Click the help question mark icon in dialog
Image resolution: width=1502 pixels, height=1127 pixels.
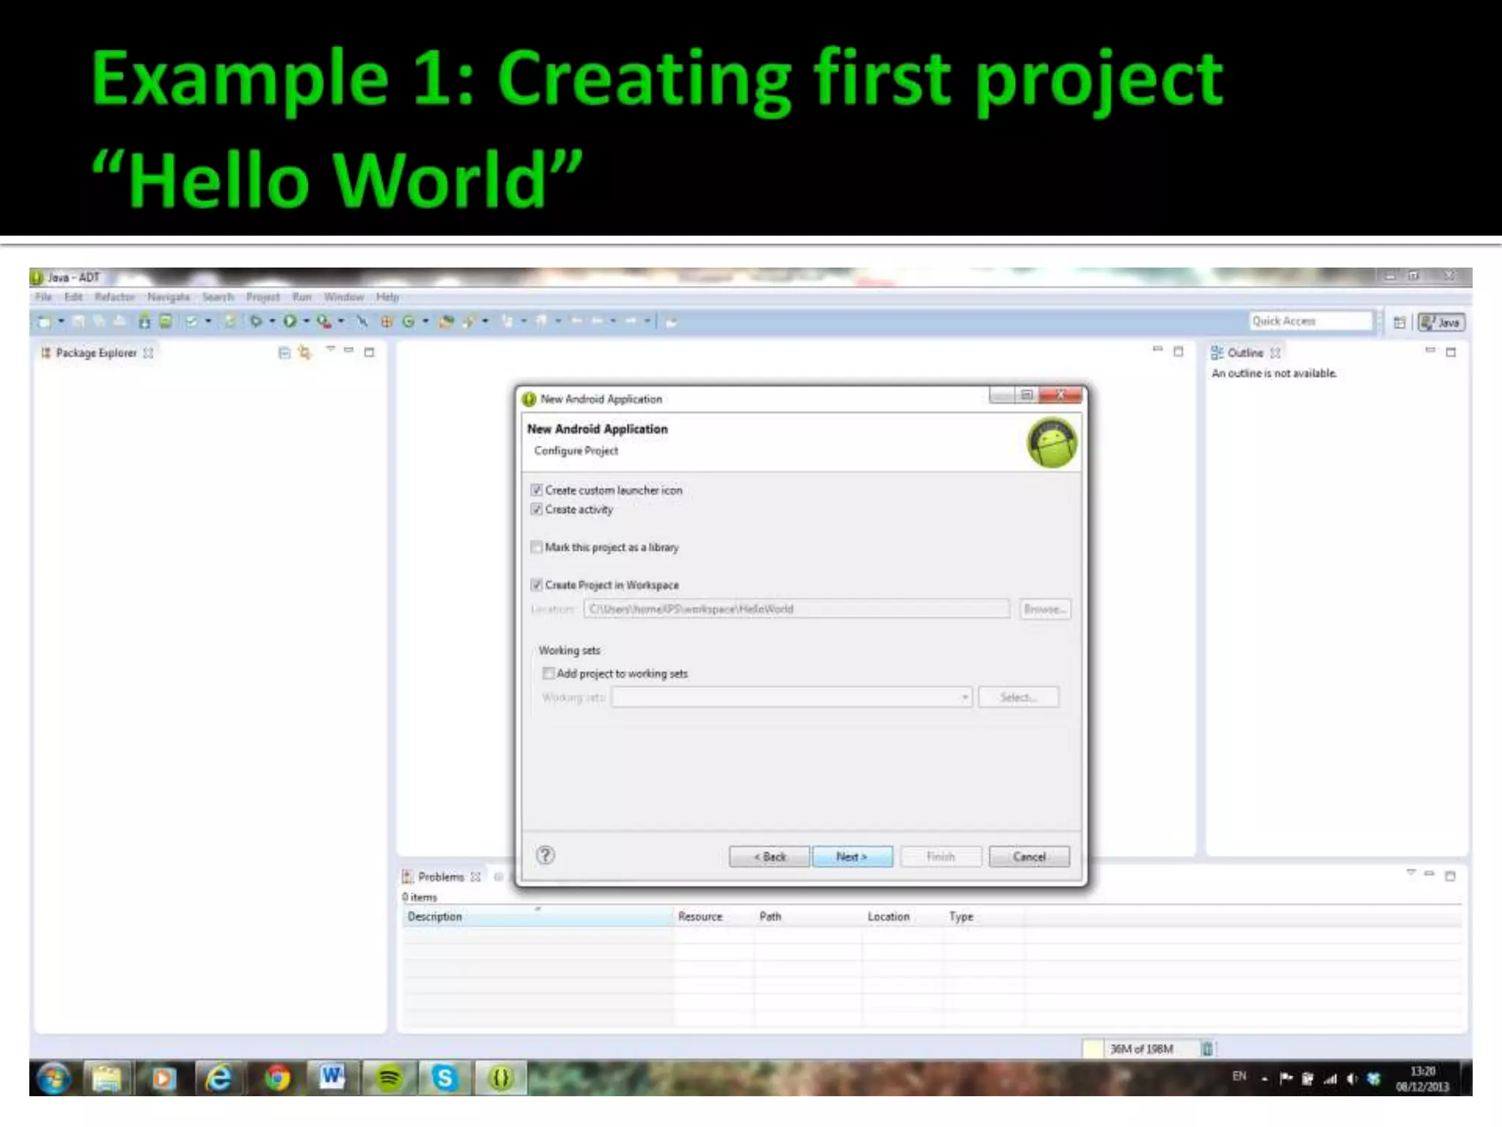click(545, 856)
